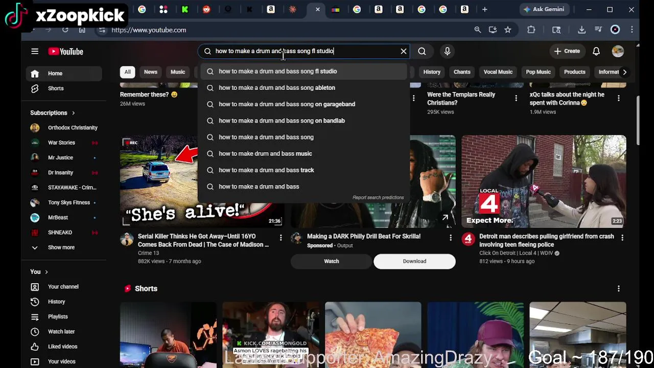Open MrBeast channel subscription
654x368 pixels.
[64, 217]
